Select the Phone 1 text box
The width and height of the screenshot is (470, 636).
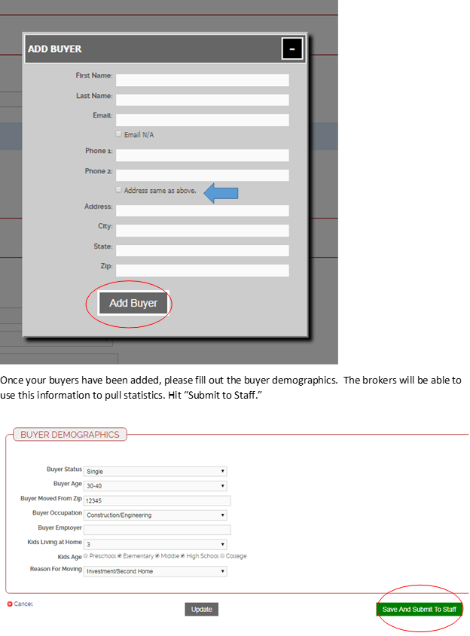click(x=202, y=155)
